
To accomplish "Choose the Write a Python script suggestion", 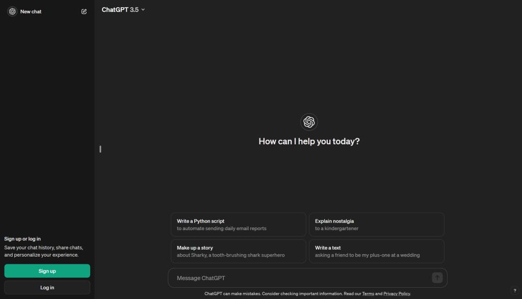I will pyautogui.click(x=238, y=225).
